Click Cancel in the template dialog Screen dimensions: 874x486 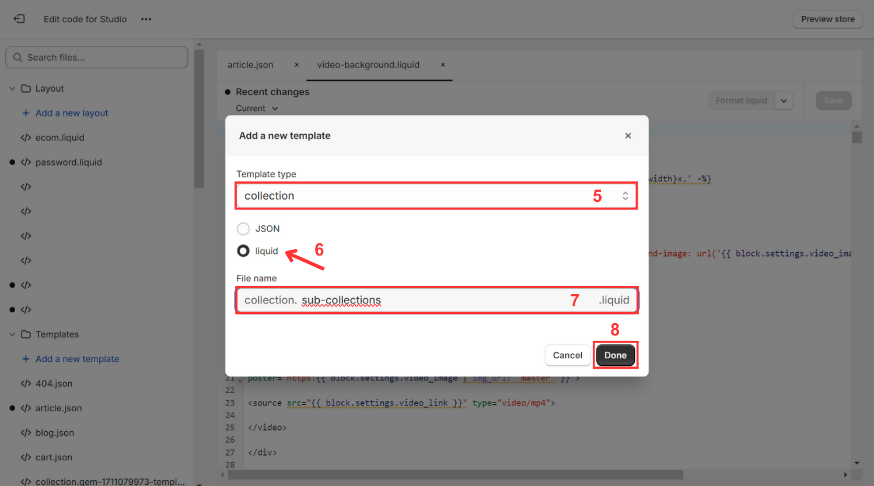coord(567,355)
